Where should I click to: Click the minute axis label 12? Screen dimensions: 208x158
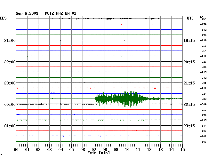(x=149, y=149)
